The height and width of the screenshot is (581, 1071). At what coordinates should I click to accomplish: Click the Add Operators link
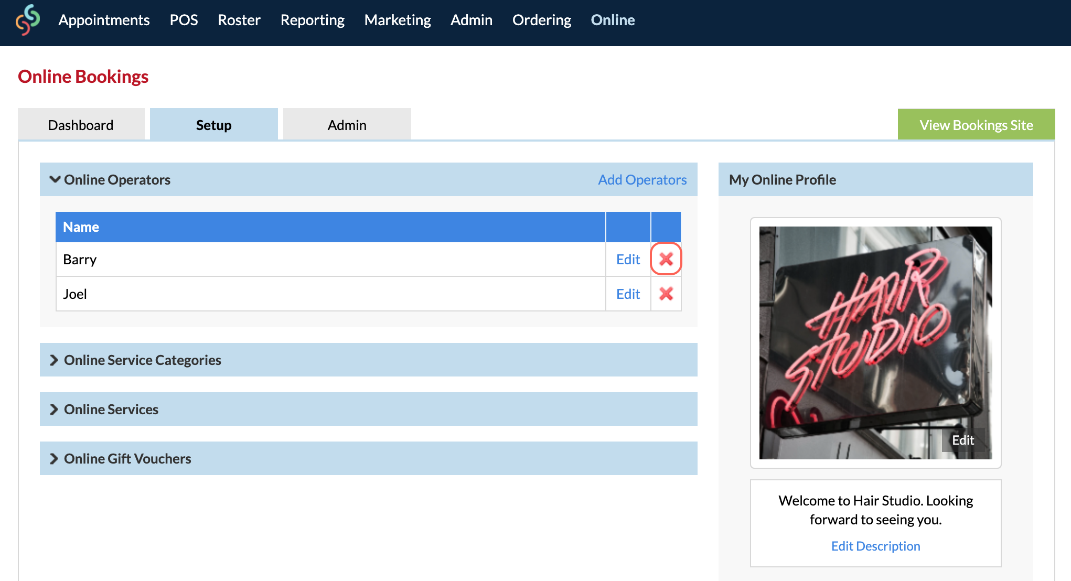click(642, 179)
